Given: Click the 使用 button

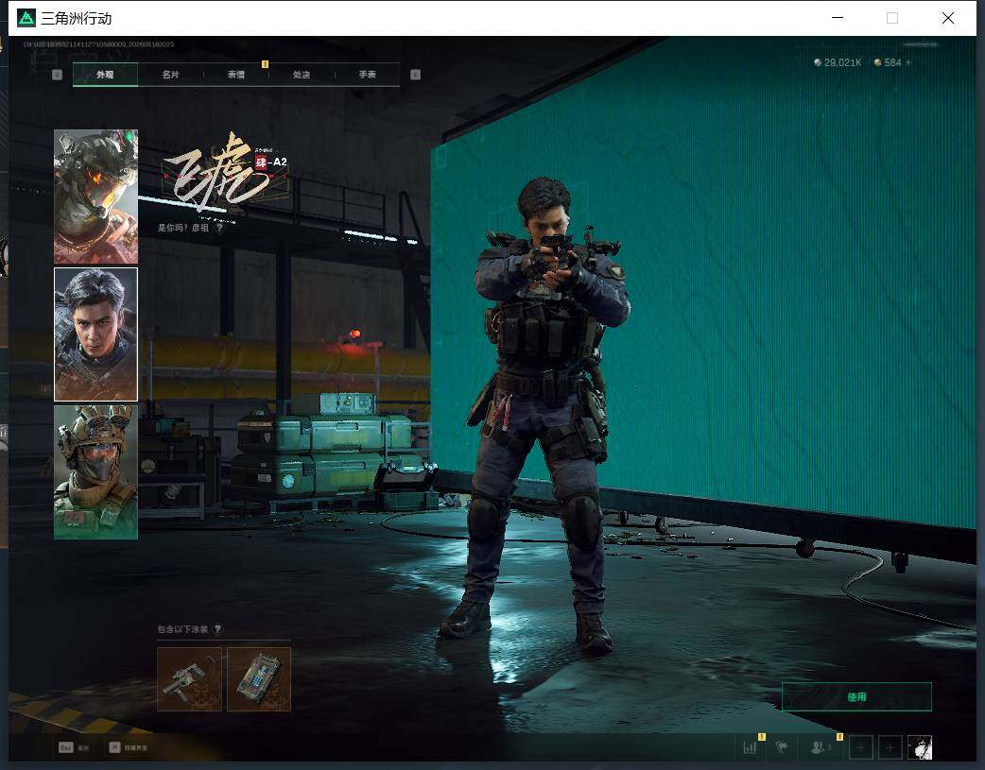Looking at the screenshot, I should [x=856, y=696].
